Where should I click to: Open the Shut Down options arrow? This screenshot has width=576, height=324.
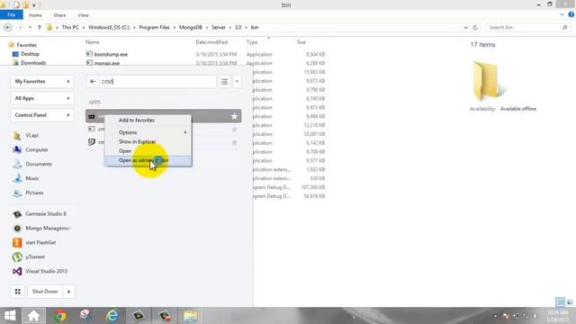[69, 292]
